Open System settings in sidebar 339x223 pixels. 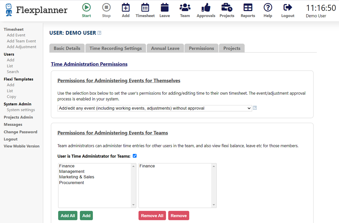click(21, 110)
